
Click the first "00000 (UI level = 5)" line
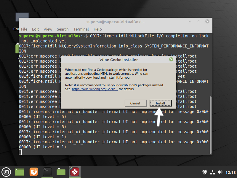tap(42, 117)
